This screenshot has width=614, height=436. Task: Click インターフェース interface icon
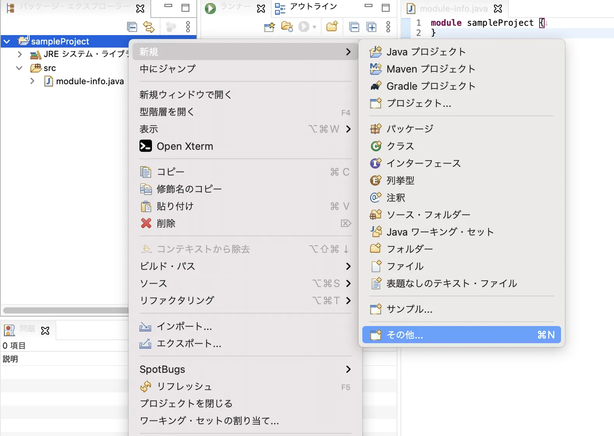(x=376, y=163)
